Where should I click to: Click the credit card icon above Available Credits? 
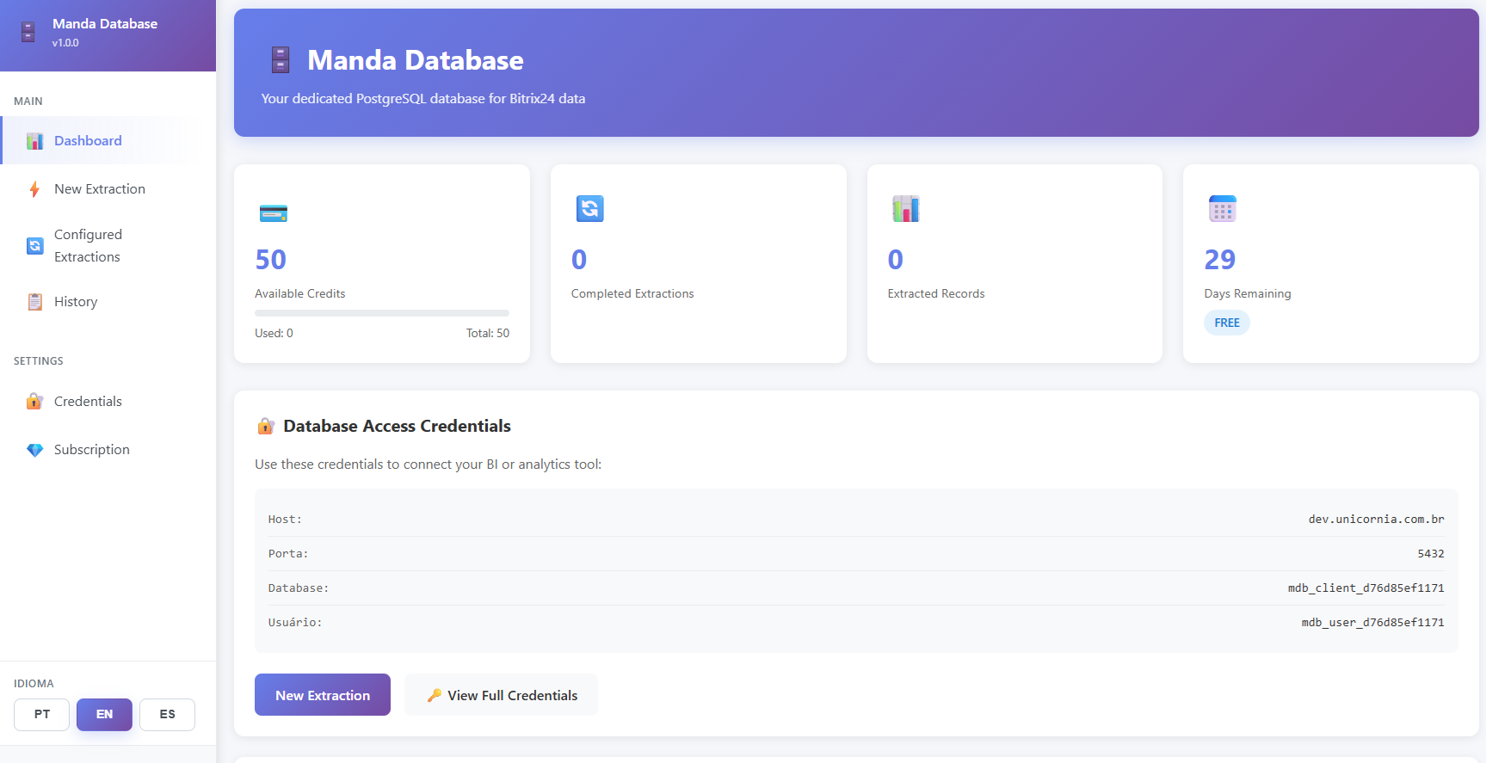(x=273, y=212)
